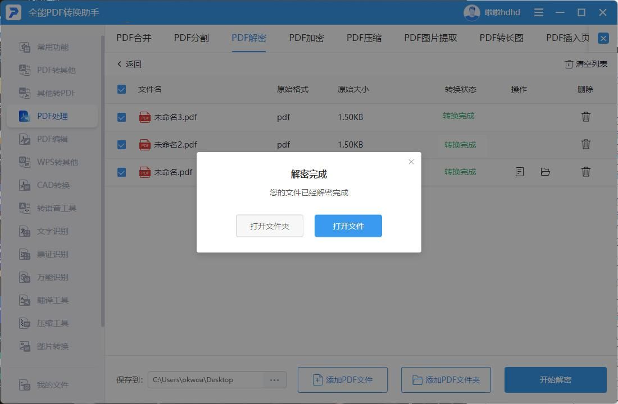Open the hamburger menu near the username
618x404 pixels.
coord(538,12)
